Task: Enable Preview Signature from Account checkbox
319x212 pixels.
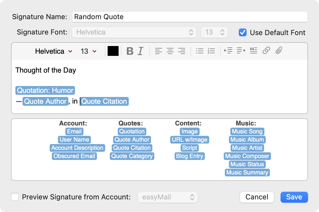Action: (15, 197)
